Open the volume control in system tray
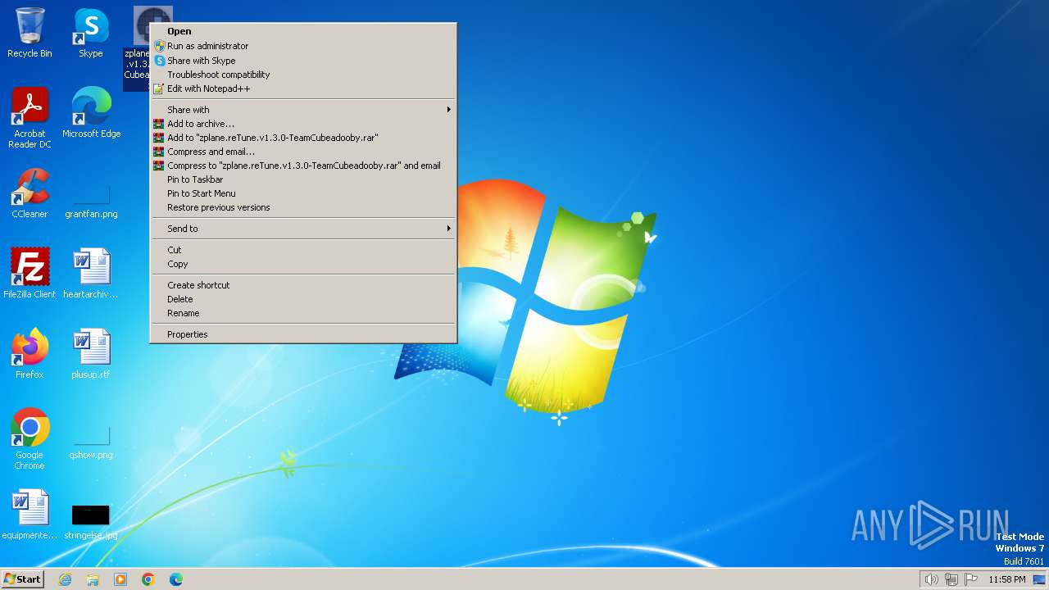 (x=931, y=579)
